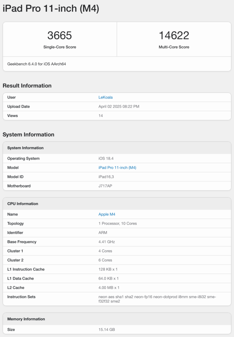The image size is (234, 337).
Task: Open the LeKoala user profile link
Action: click(106, 97)
